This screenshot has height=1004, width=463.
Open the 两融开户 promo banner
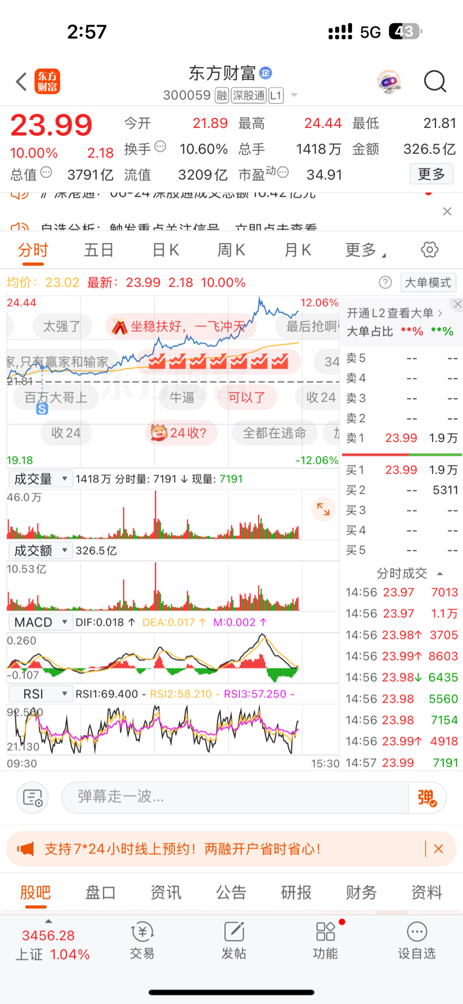point(231,849)
